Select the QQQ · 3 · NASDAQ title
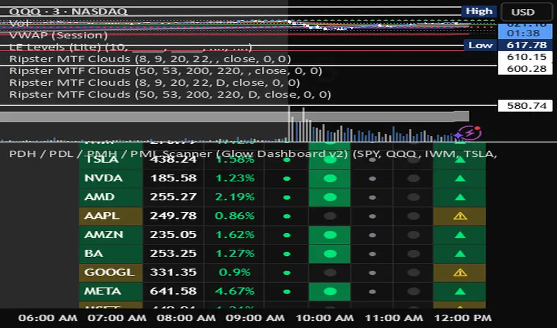 tap(68, 11)
